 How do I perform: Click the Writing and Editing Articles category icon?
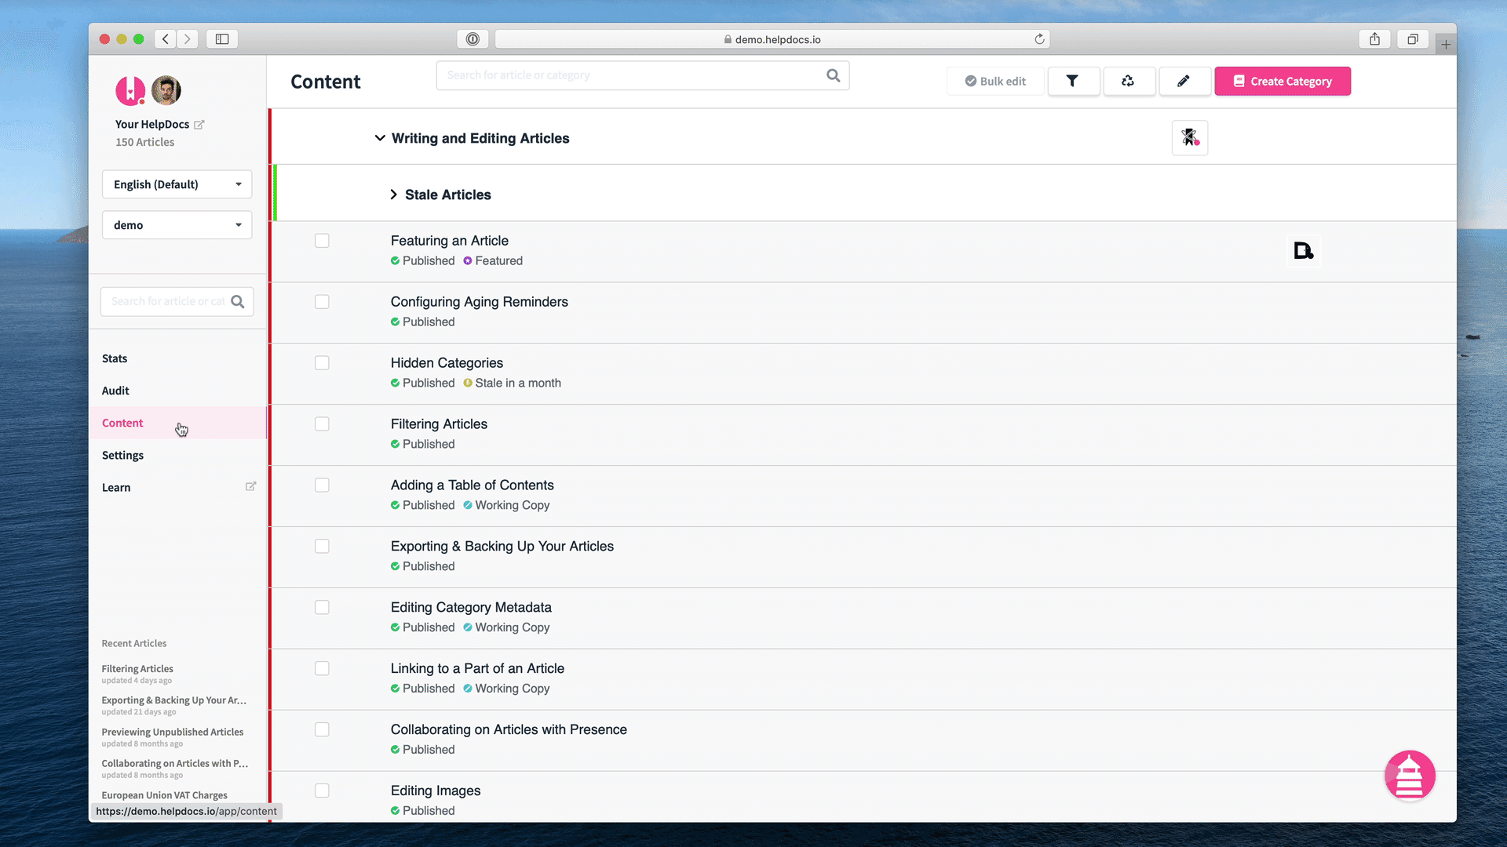tap(1190, 138)
